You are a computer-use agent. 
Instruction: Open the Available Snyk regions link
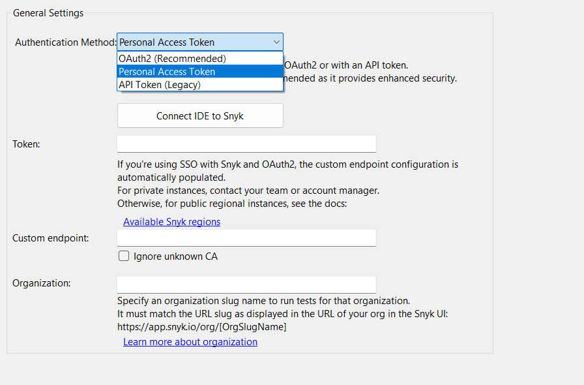[172, 222]
